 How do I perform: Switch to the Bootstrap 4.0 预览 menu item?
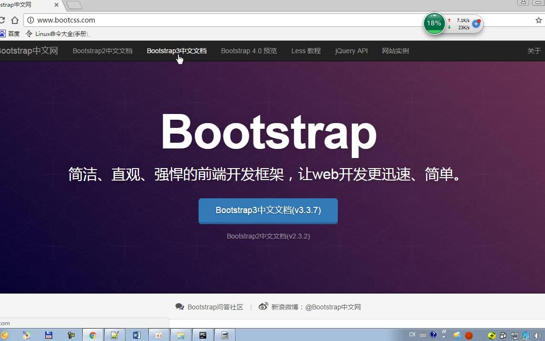click(249, 51)
